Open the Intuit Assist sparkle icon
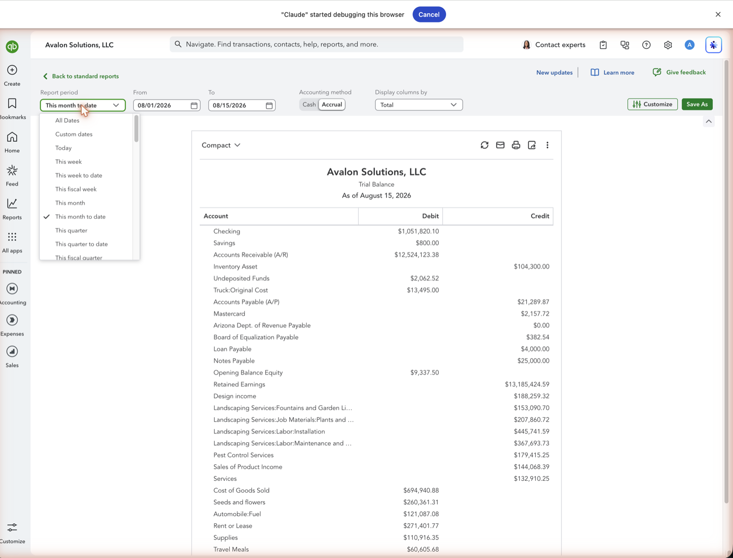Image resolution: width=733 pixels, height=558 pixels. click(x=713, y=45)
